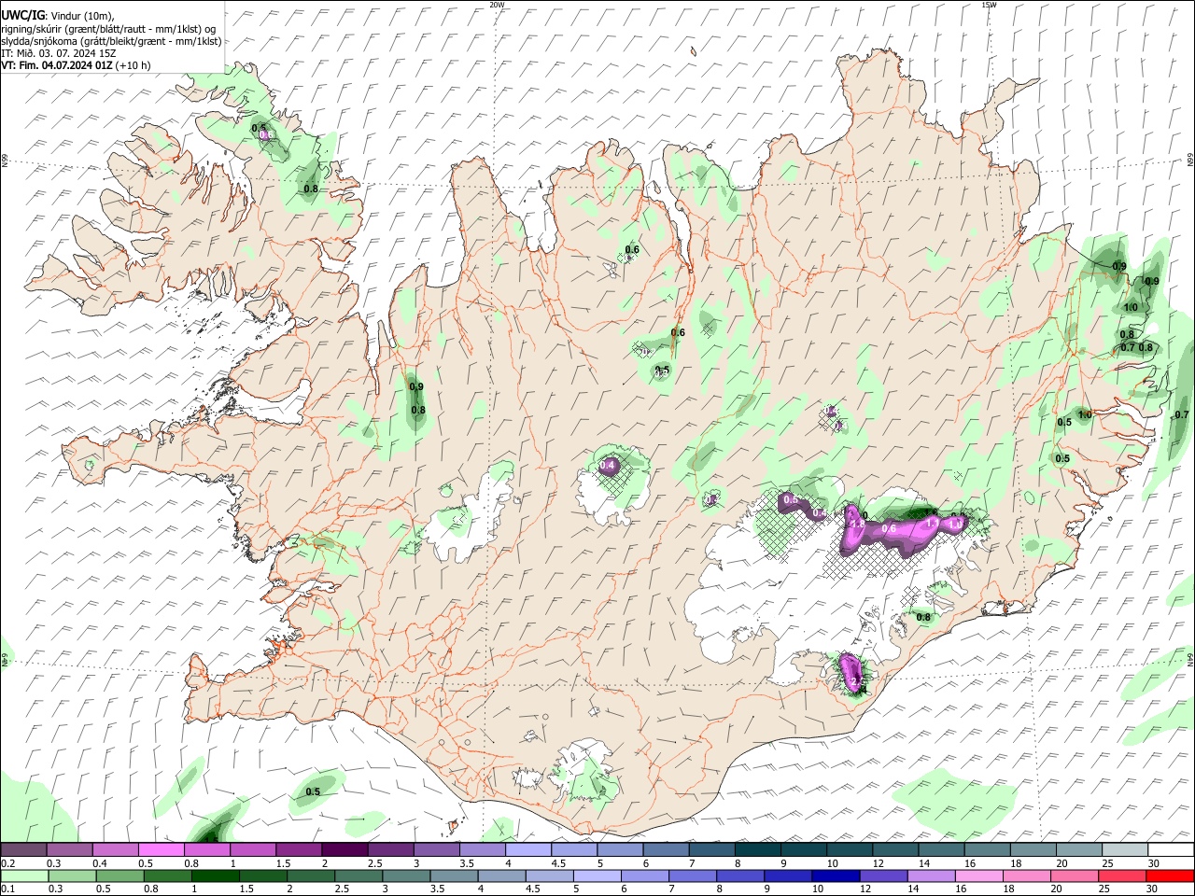Pick the 0.4–0.5 orchid snow scale swatch

tap(115, 850)
